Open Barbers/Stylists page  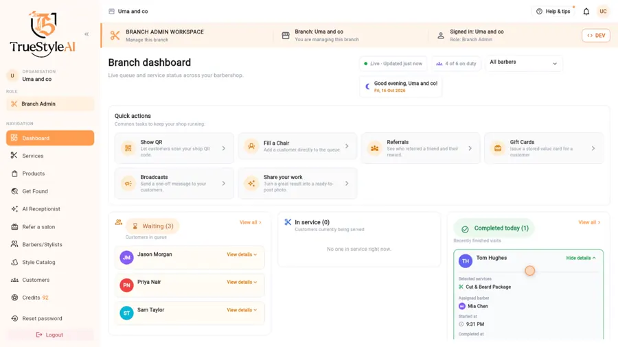point(50,244)
